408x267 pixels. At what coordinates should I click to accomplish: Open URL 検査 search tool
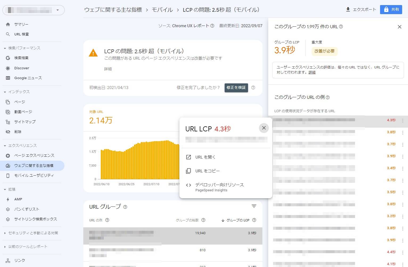[x=21, y=34]
